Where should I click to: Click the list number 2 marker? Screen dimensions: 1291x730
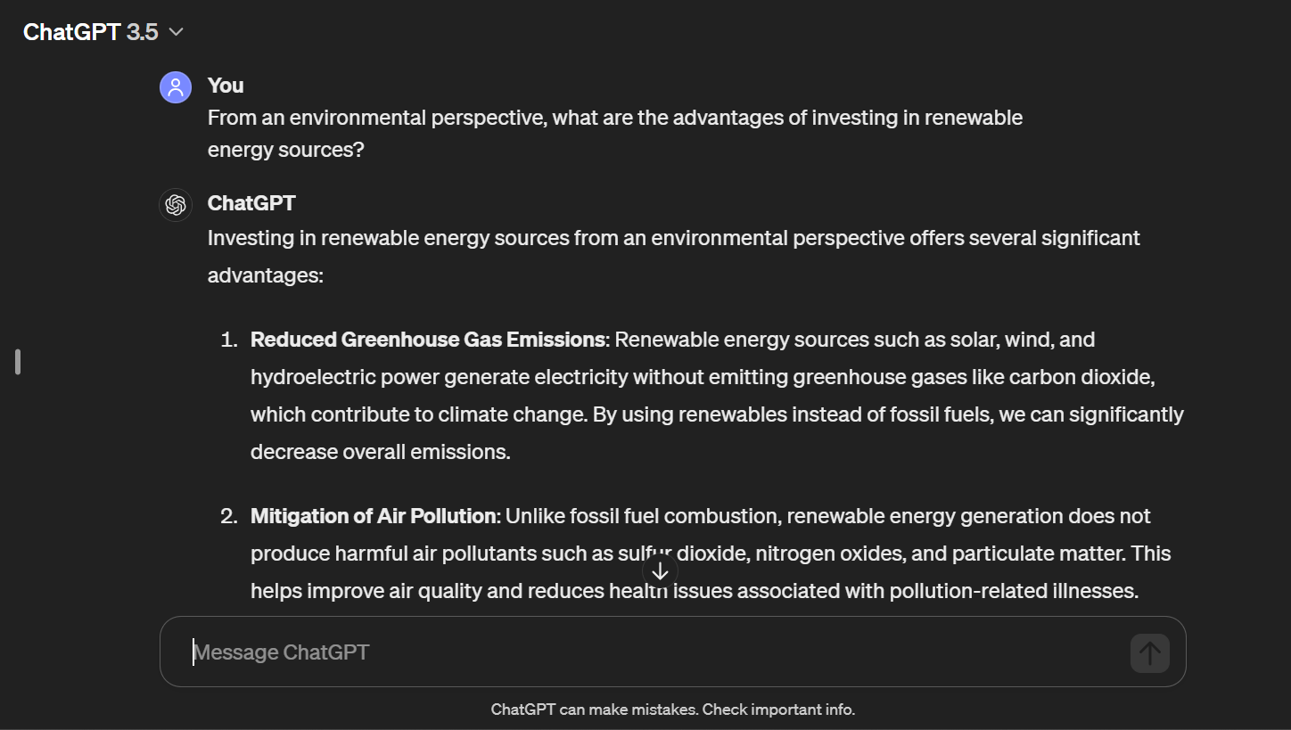[x=229, y=516]
